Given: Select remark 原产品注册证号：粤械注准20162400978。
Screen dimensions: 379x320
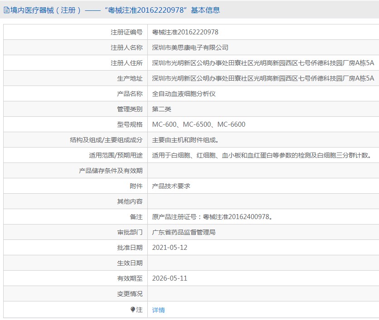Looking at the screenshot, I should point(213,217).
